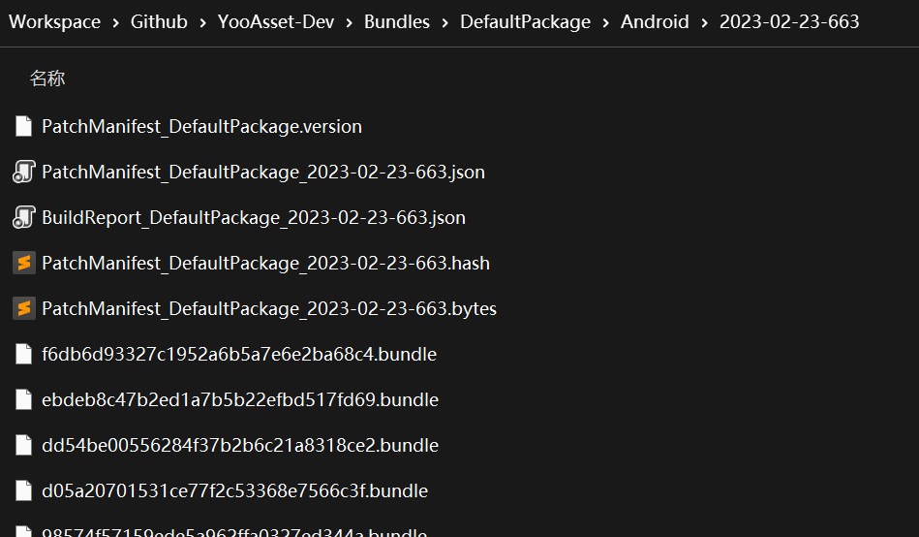Sort files by the 名称 column header
This screenshot has width=919, height=537.
[x=47, y=79]
